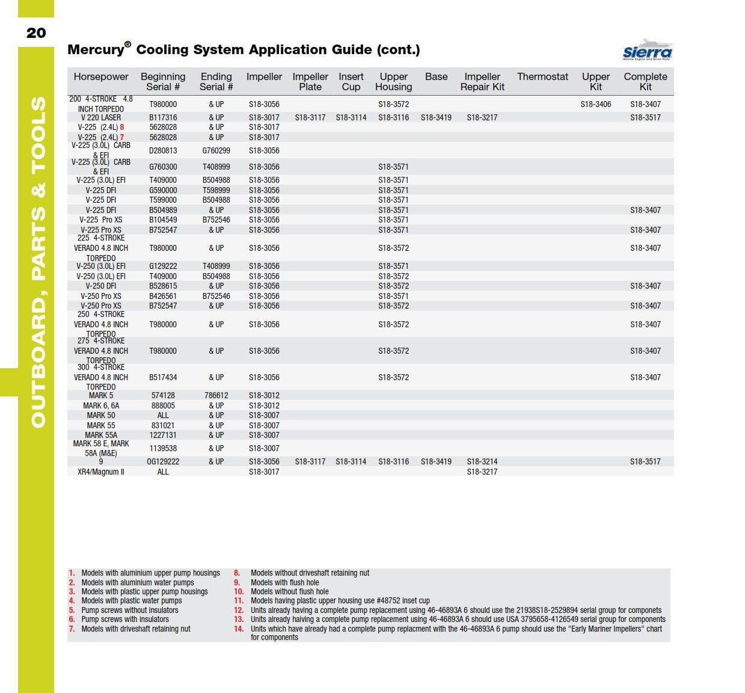Click the Complete Kit column header
The image size is (745, 693).
pos(645,82)
